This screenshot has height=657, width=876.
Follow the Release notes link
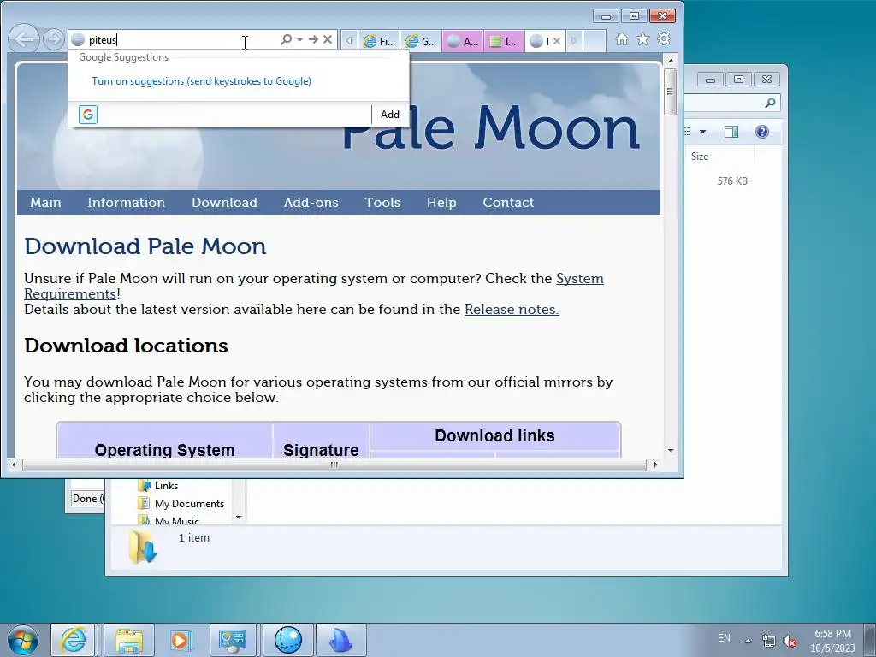pyautogui.click(x=512, y=310)
